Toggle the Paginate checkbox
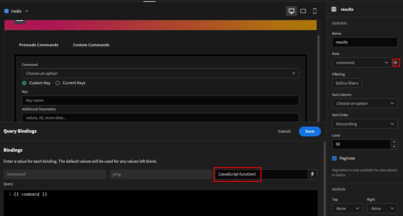The image size is (403, 216). coord(334,158)
